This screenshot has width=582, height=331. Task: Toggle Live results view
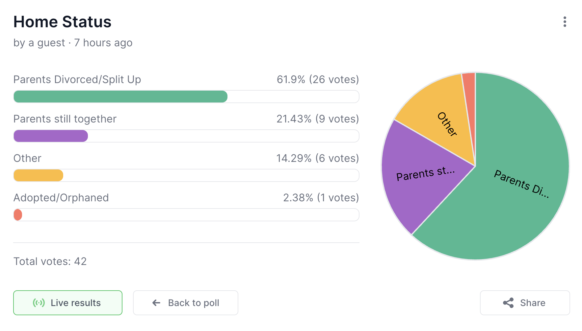click(x=68, y=303)
